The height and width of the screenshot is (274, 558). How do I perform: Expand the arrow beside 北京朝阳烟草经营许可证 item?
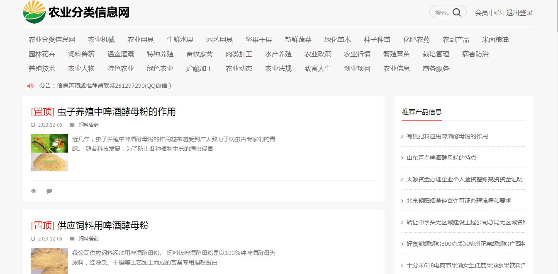pyautogui.click(x=402, y=200)
